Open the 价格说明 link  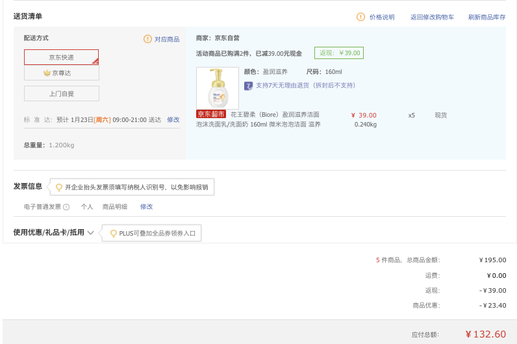point(382,17)
